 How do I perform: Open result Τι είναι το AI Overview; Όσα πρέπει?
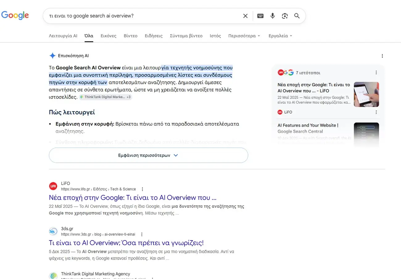coord(126,243)
